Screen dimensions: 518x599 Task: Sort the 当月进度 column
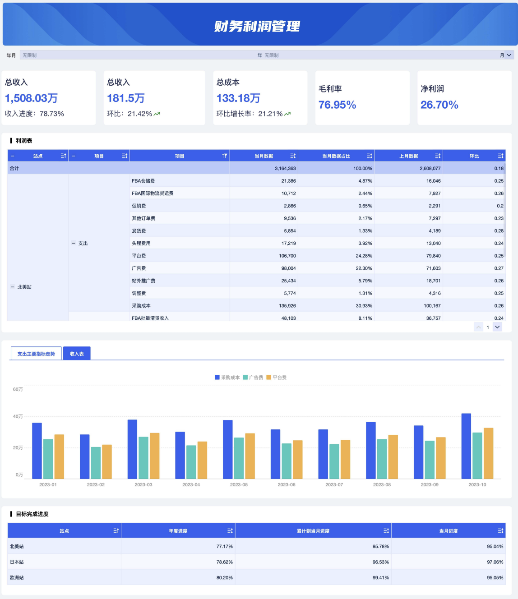click(x=500, y=531)
